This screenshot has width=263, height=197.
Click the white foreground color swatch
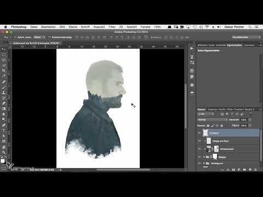pyautogui.click(x=3, y=161)
